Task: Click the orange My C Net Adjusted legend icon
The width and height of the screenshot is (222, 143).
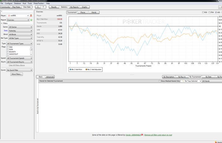Action: click(x=86, y=69)
